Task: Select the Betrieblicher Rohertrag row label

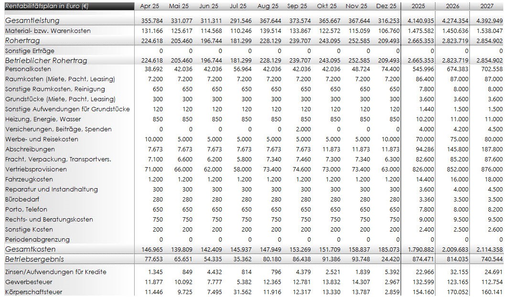Action: point(46,61)
